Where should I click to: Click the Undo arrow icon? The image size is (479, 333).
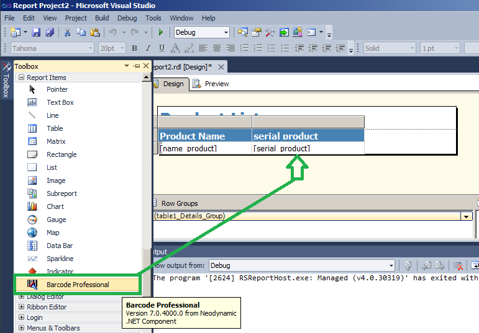tap(113, 32)
